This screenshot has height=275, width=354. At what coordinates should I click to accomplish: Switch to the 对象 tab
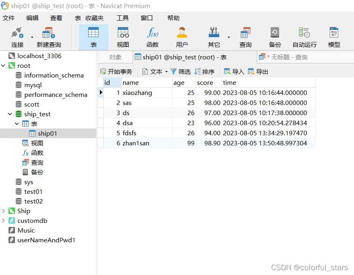click(x=115, y=57)
